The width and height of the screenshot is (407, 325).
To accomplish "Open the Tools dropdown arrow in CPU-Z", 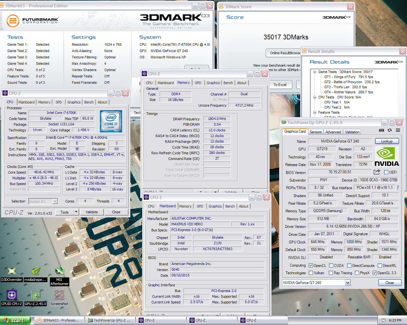I will [76, 212].
